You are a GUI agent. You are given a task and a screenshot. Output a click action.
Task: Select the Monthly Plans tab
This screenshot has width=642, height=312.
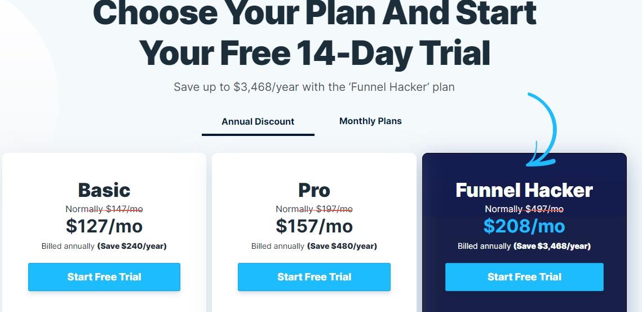point(370,121)
